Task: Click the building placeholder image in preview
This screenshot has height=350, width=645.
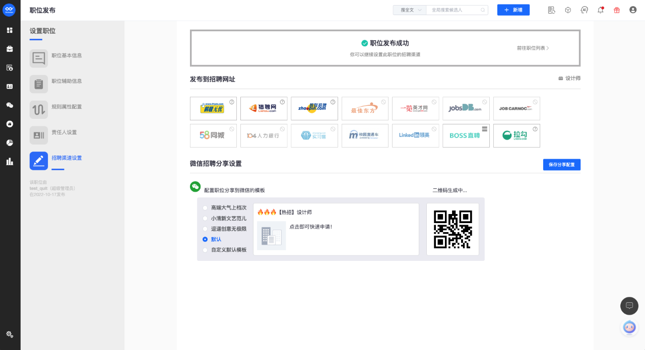Action: (x=271, y=236)
